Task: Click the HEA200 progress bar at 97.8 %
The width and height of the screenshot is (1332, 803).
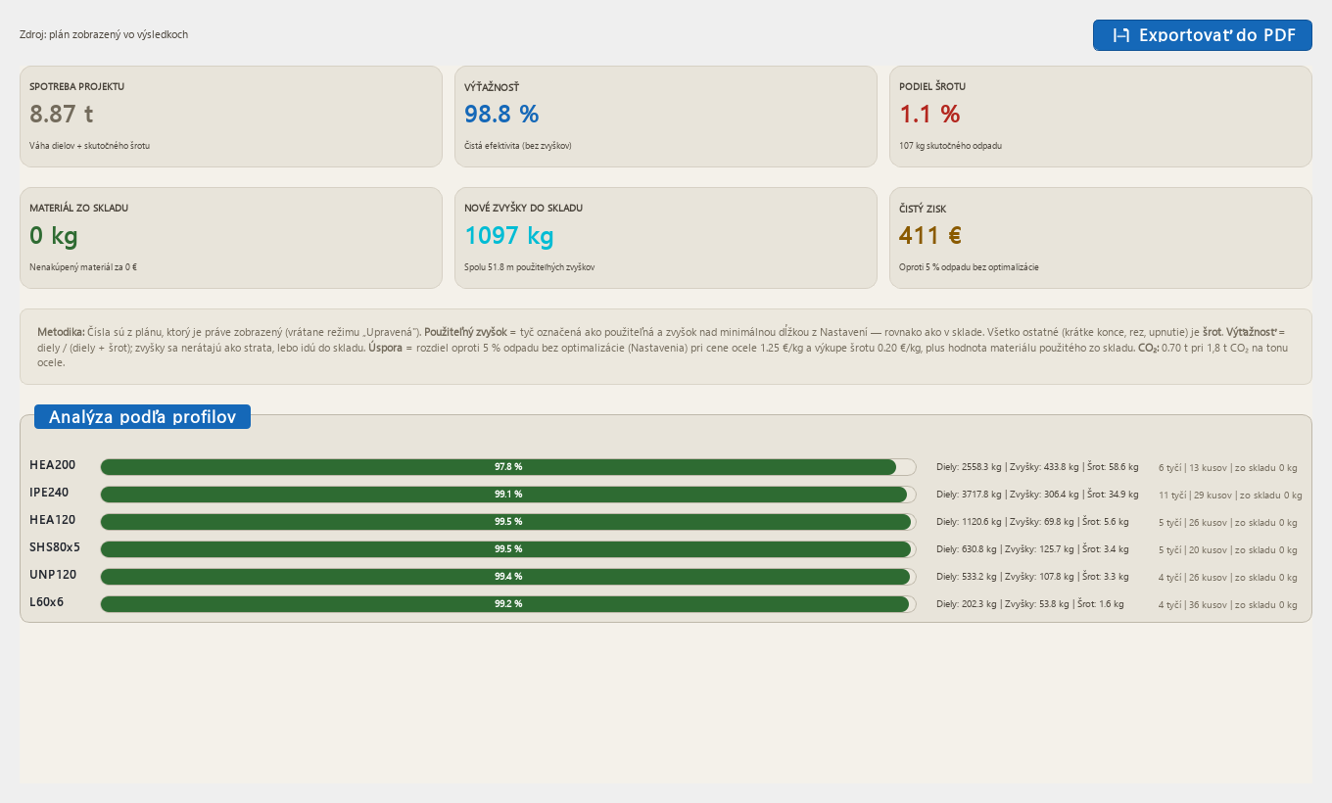Action: tap(508, 467)
